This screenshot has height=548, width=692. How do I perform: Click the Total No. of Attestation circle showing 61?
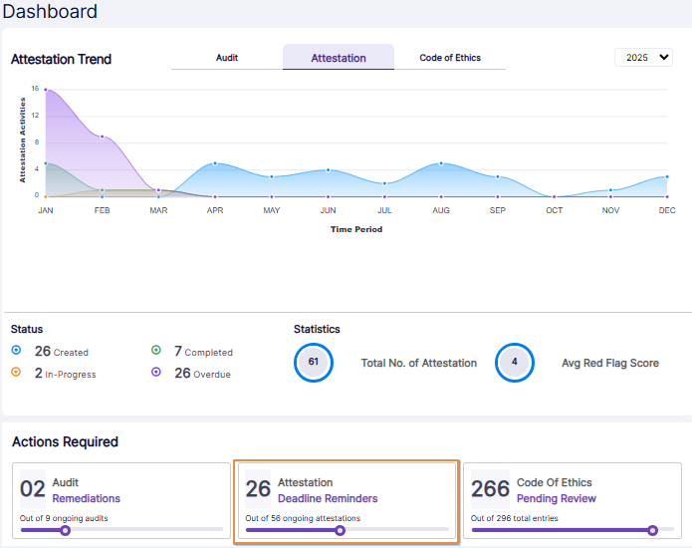[313, 363]
